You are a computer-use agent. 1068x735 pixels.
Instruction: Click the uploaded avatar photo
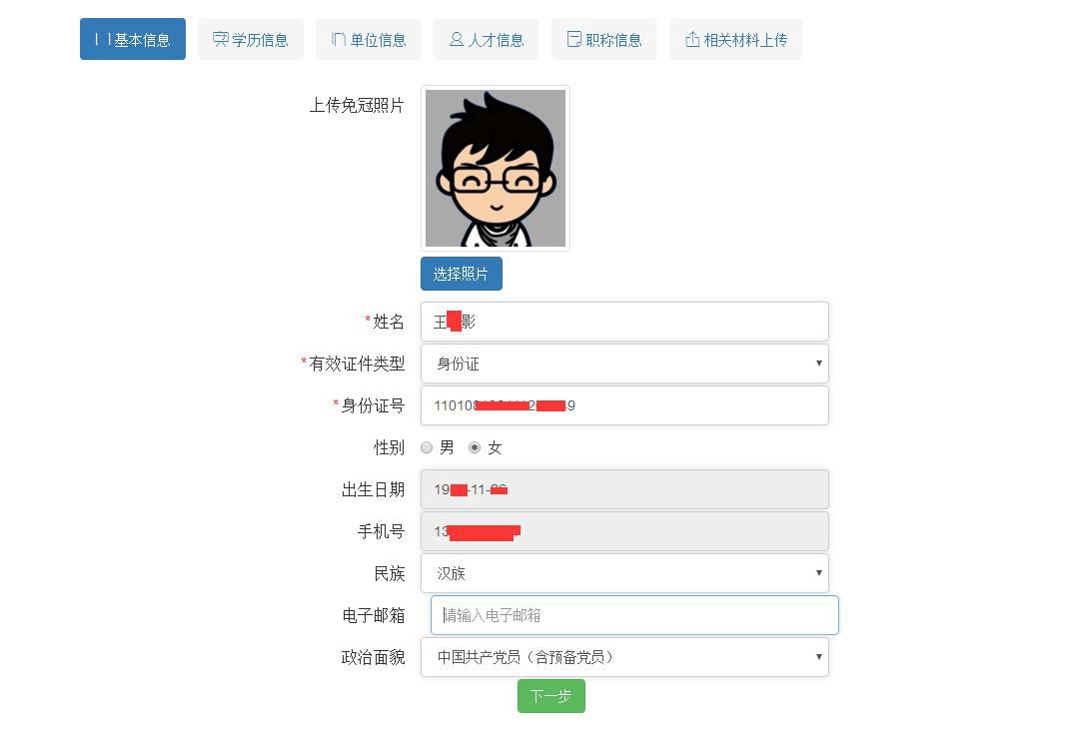pos(495,168)
